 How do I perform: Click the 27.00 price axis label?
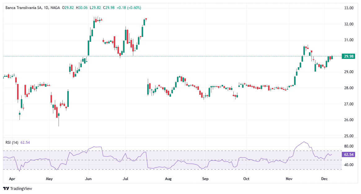(x=349, y=104)
